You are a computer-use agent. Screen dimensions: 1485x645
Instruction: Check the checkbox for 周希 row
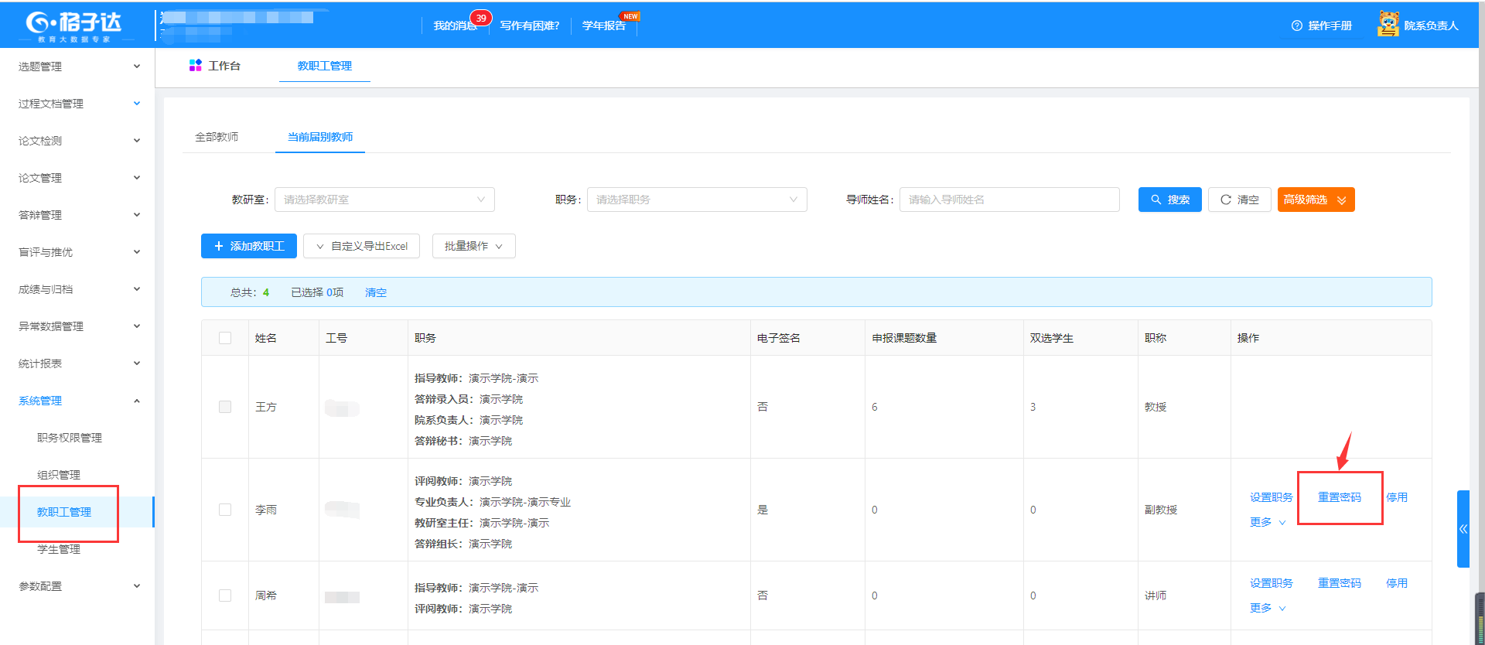click(x=225, y=596)
